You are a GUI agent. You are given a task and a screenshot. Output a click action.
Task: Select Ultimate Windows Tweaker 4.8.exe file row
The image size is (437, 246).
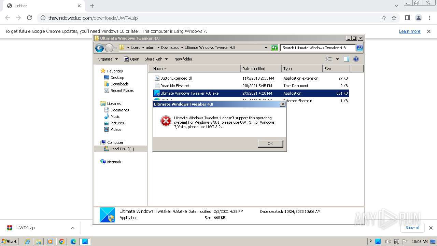pos(251,93)
